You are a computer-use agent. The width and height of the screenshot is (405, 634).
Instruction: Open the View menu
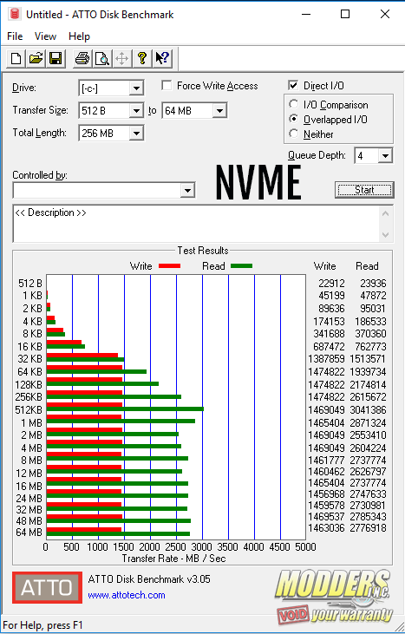pos(45,36)
